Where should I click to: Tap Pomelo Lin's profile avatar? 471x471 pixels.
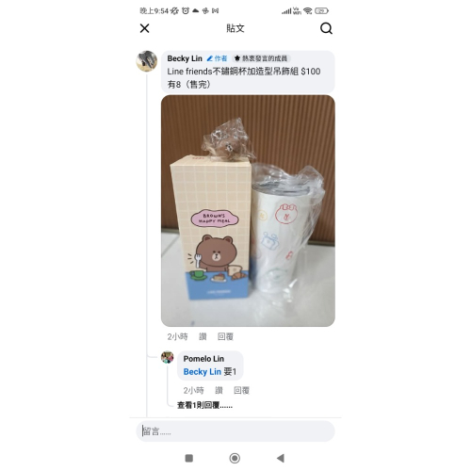pos(168,357)
